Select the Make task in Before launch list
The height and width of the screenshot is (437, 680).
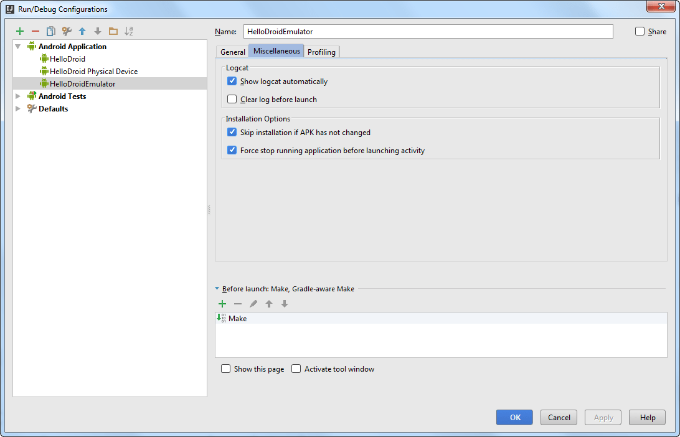point(441,319)
